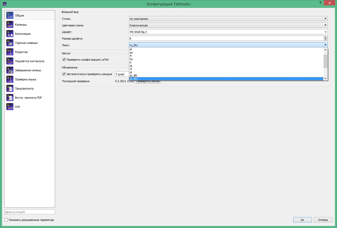The width and height of the screenshot is (337, 228).
Task: Open the Шрифт font combo box
Action: (228, 32)
